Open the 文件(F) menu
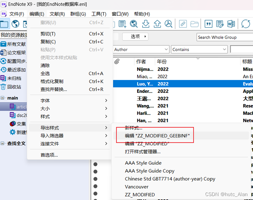The image size is (253, 200). (x=17, y=14)
